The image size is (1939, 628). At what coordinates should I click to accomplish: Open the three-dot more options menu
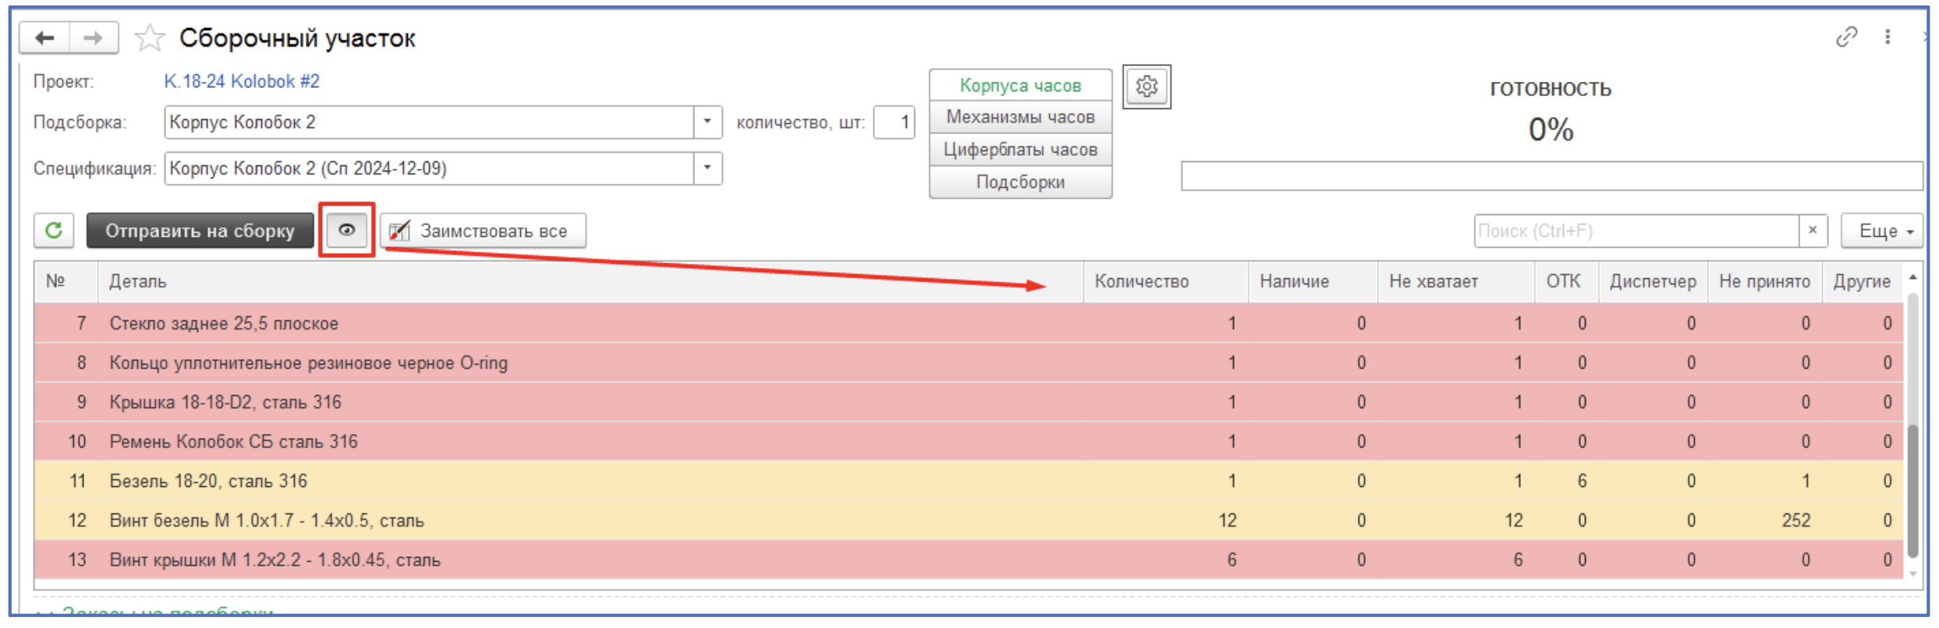1888,37
